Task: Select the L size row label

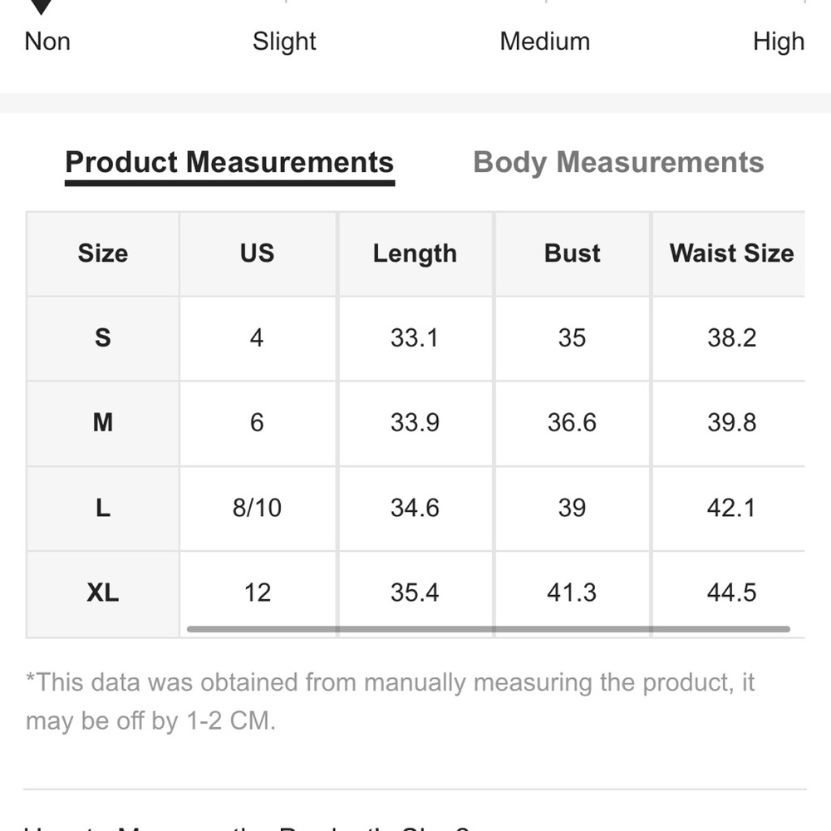Action: click(x=103, y=508)
